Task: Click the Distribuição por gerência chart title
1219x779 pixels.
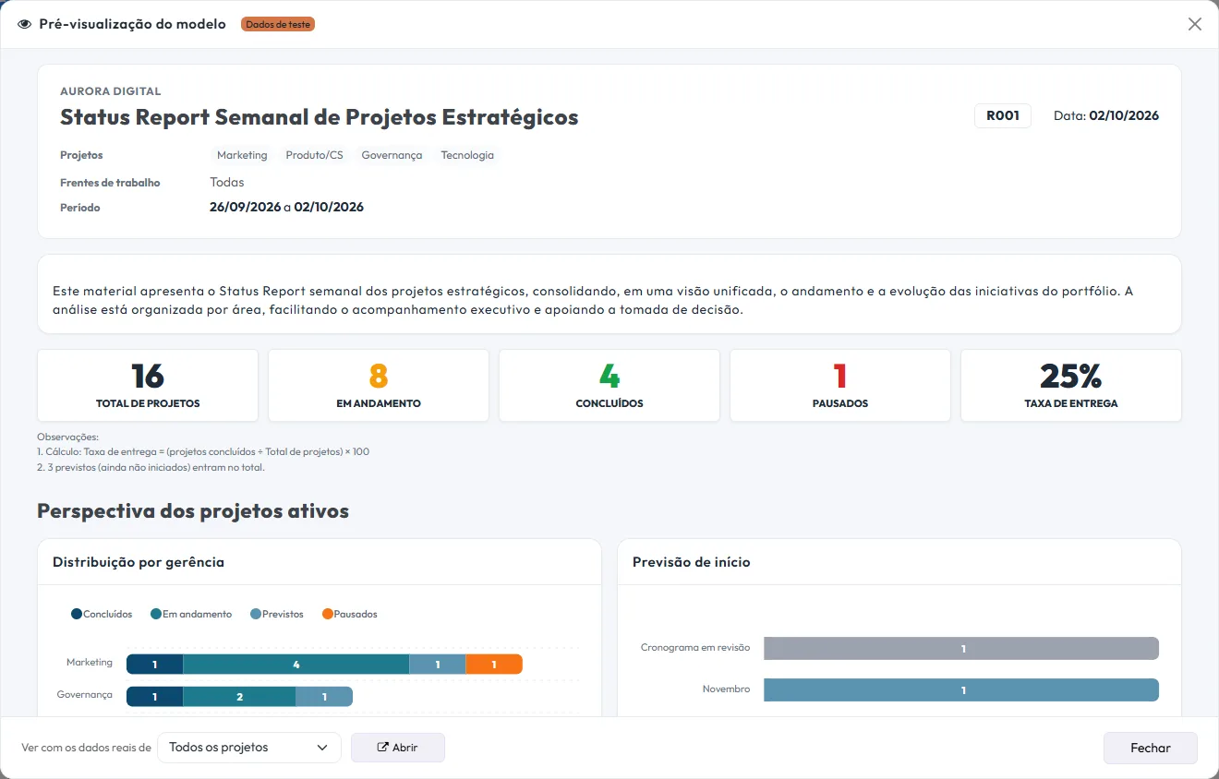Action: coord(139,562)
